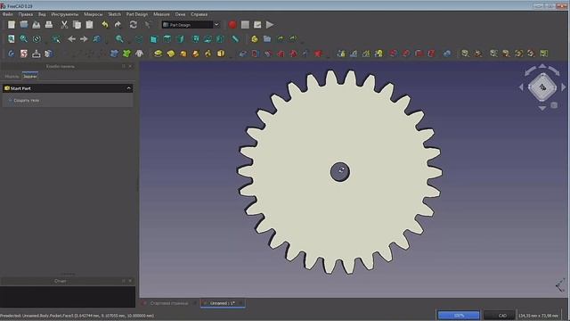The height and width of the screenshot is (321, 570).
Task: Click the CAD navigation style button
Action: 500,316
